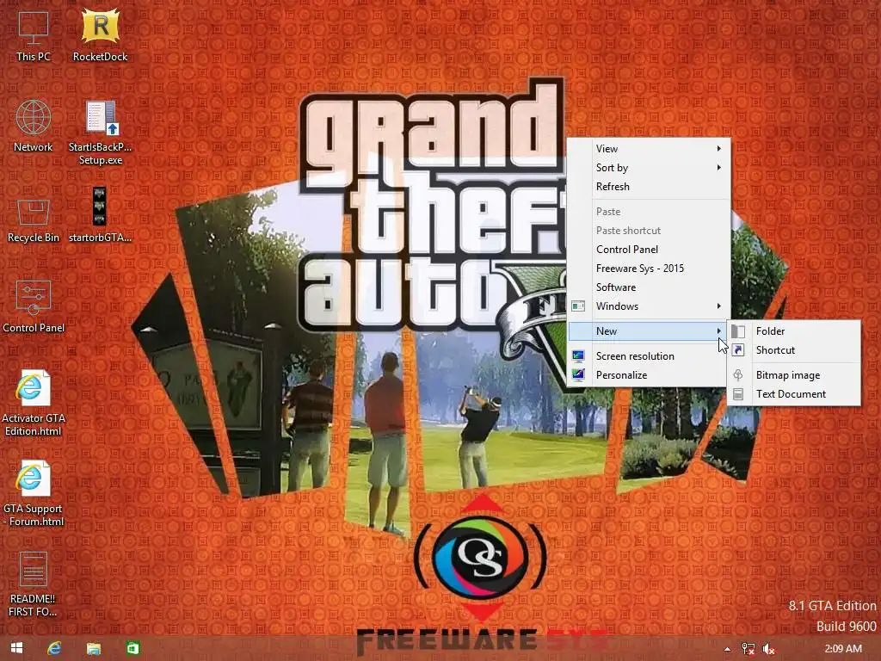Image resolution: width=881 pixels, height=661 pixels.
Task: Open the muted volume tray icon
Action: [x=768, y=649]
